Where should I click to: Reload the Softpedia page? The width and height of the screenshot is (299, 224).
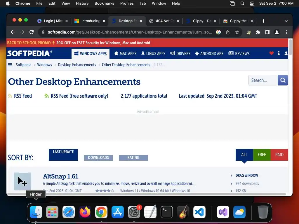point(32,32)
